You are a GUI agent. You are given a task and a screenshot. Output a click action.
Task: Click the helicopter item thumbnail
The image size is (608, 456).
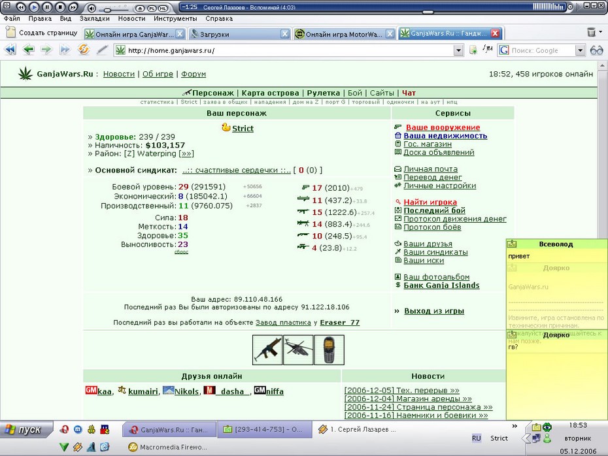point(298,350)
